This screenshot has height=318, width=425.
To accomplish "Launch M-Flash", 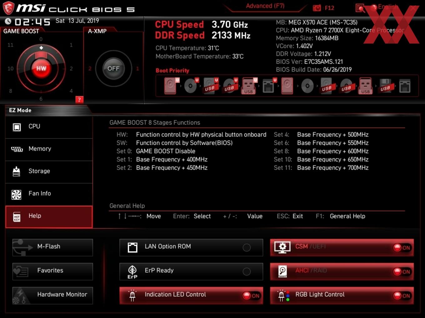I will point(52,247).
